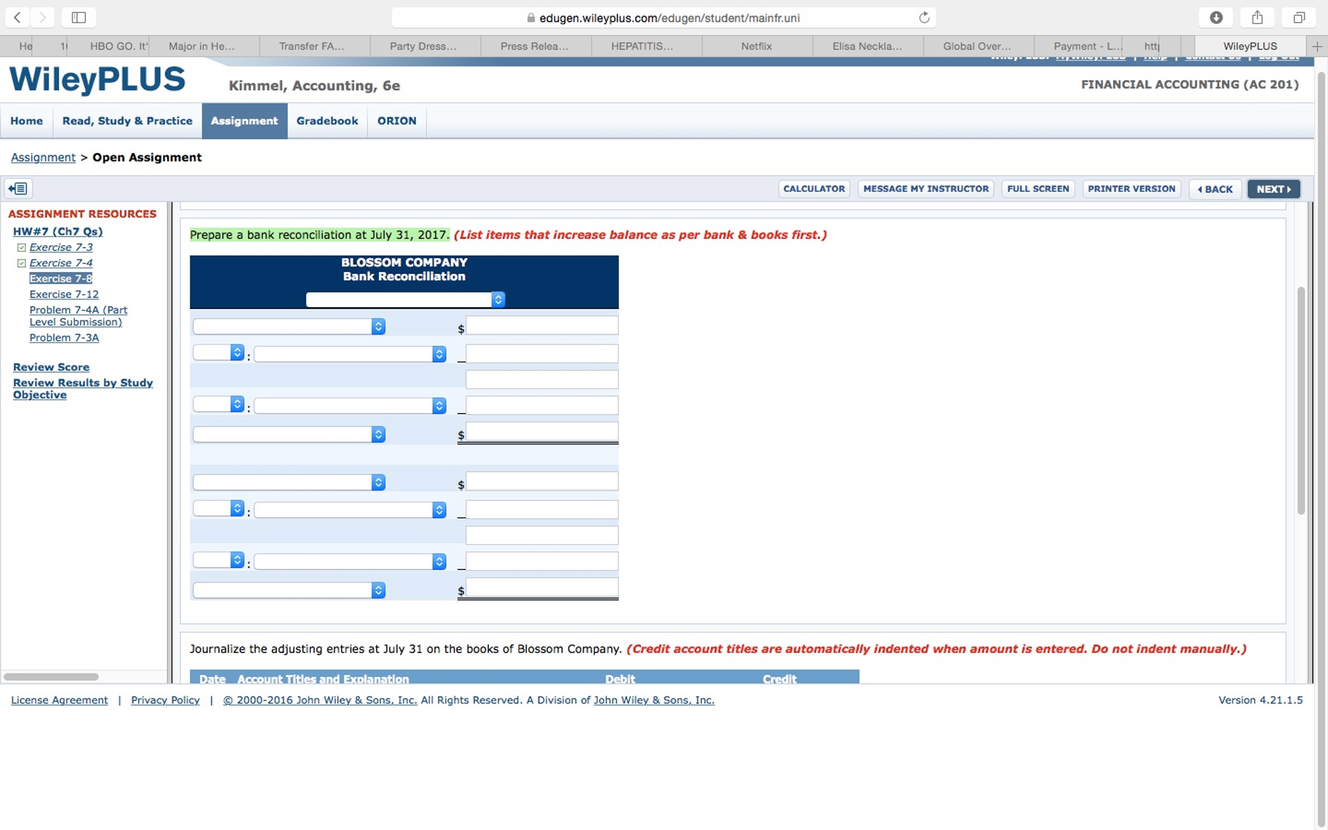Click the FULL SCREEN button
Image resolution: width=1328 pixels, height=830 pixels.
point(1038,189)
